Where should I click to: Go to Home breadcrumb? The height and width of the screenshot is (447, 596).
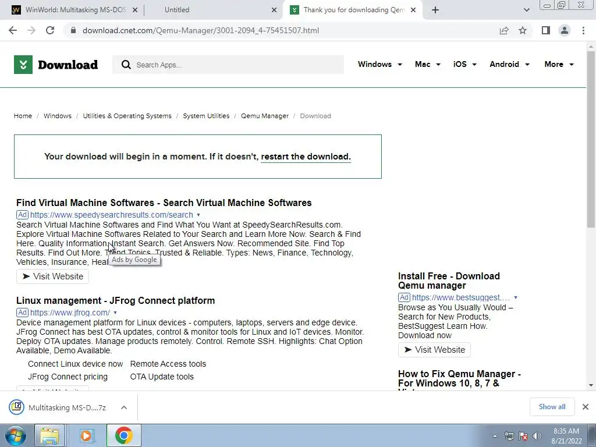[23, 116]
